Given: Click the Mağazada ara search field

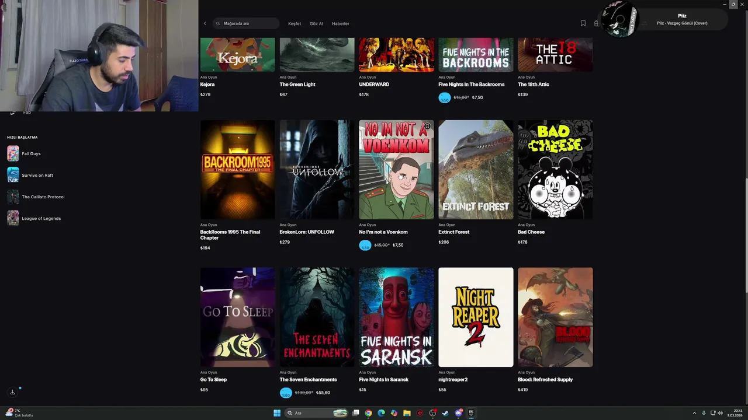Looking at the screenshot, I should (246, 23).
